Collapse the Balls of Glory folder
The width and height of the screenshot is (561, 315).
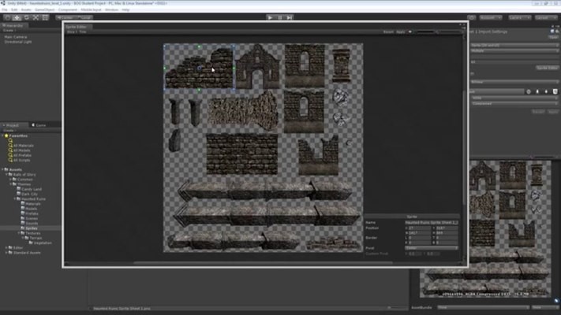(6, 175)
